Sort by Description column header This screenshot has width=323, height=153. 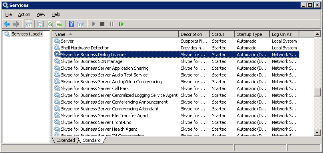point(194,34)
